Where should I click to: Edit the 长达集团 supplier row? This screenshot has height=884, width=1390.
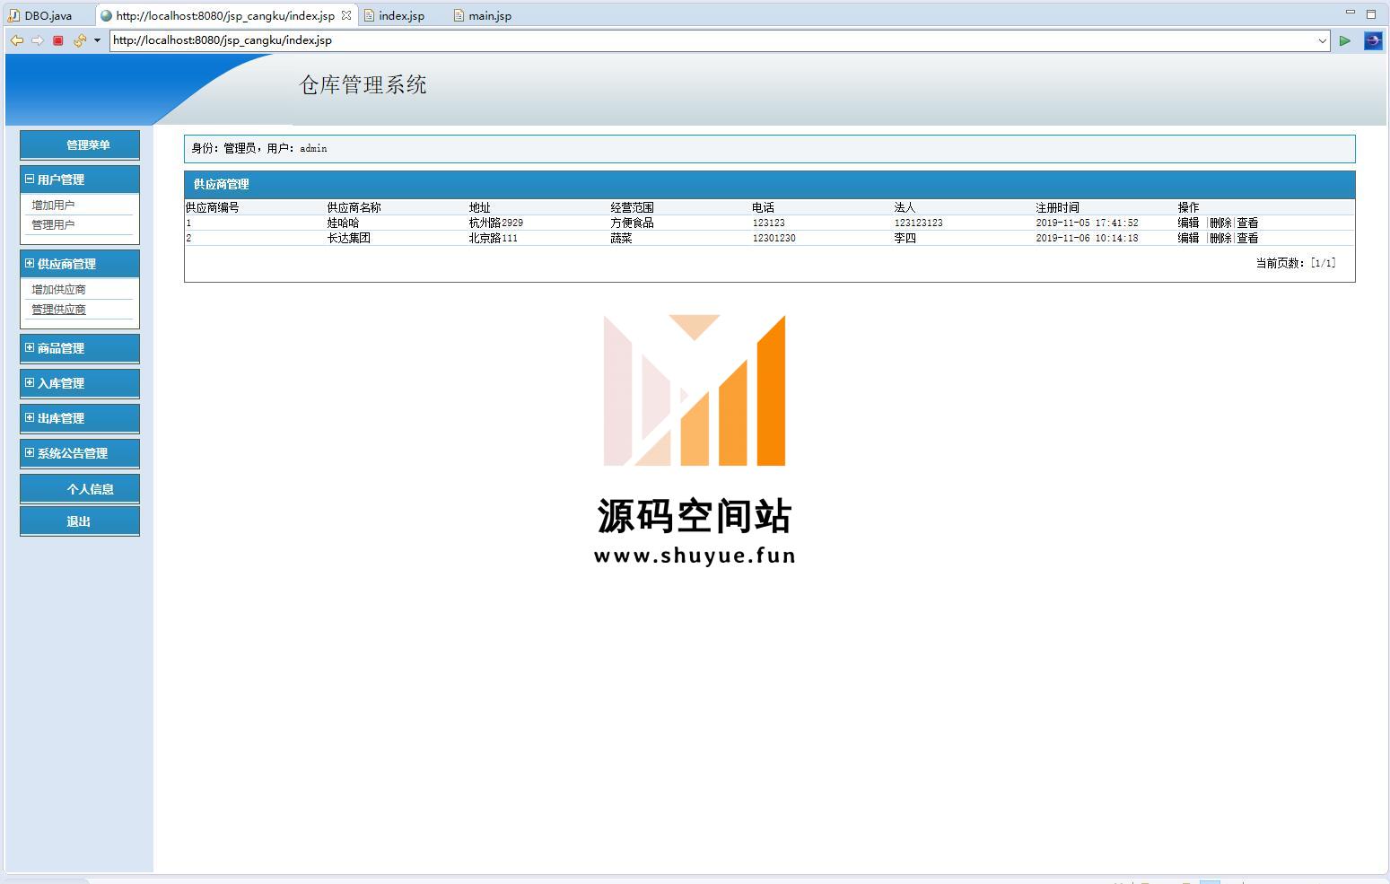click(x=1188, y=238)
